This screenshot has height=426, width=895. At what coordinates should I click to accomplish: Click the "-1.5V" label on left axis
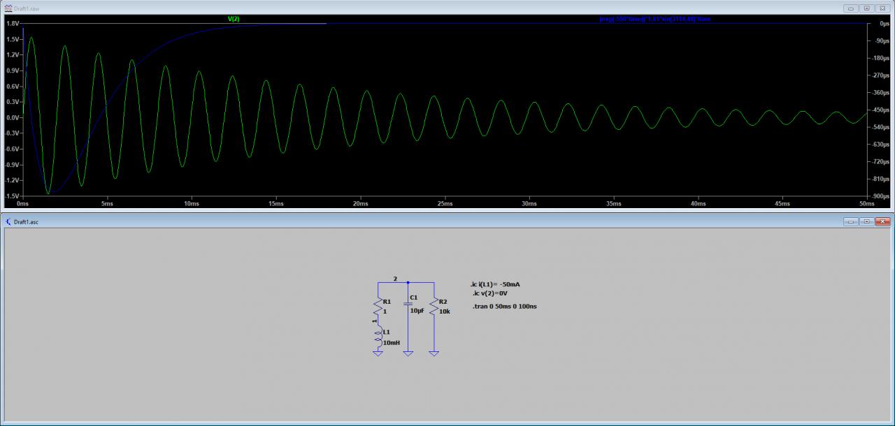12,197
